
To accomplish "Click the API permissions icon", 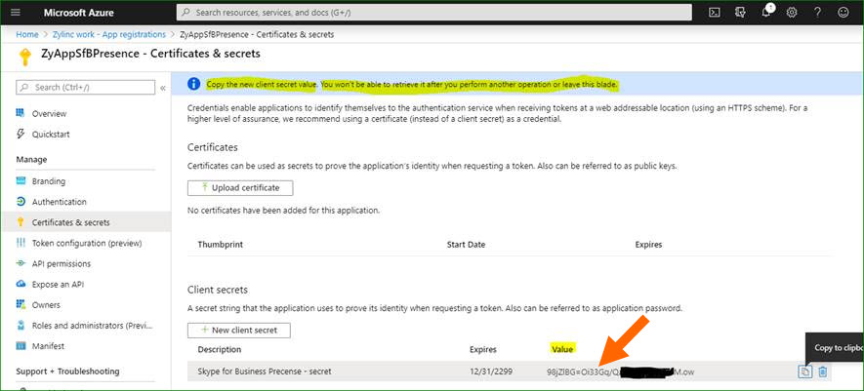I will tap(21, 264).
